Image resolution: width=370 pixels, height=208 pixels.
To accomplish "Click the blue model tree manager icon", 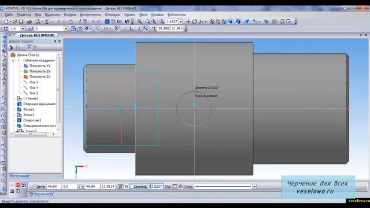I will [107, 21].
